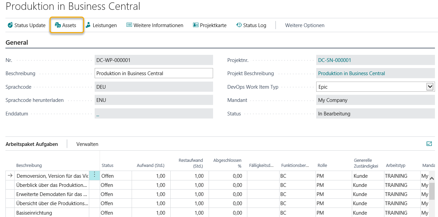Sort by Status column header

click(108, 166)
